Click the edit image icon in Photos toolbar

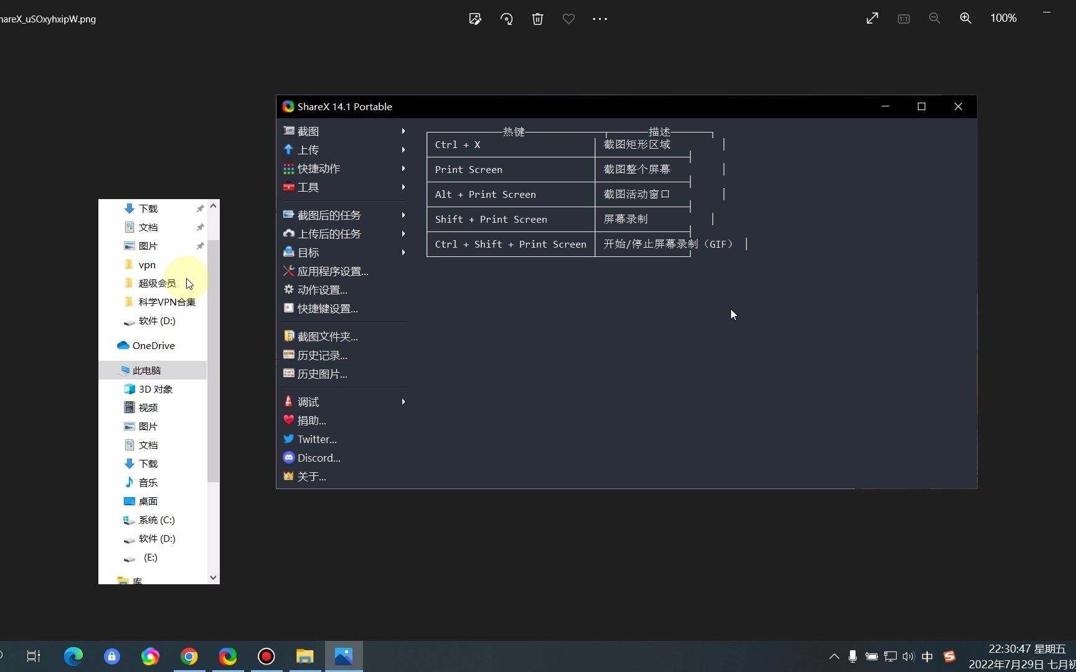click(x=475, y=19)
